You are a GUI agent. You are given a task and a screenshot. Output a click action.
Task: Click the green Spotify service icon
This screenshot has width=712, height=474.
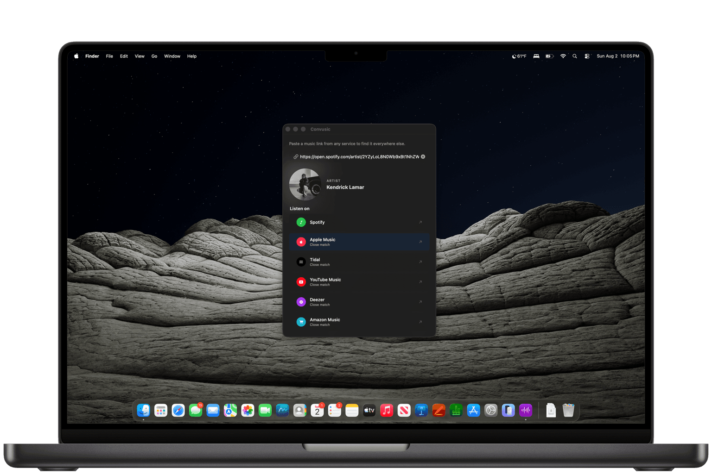[301, 222]
